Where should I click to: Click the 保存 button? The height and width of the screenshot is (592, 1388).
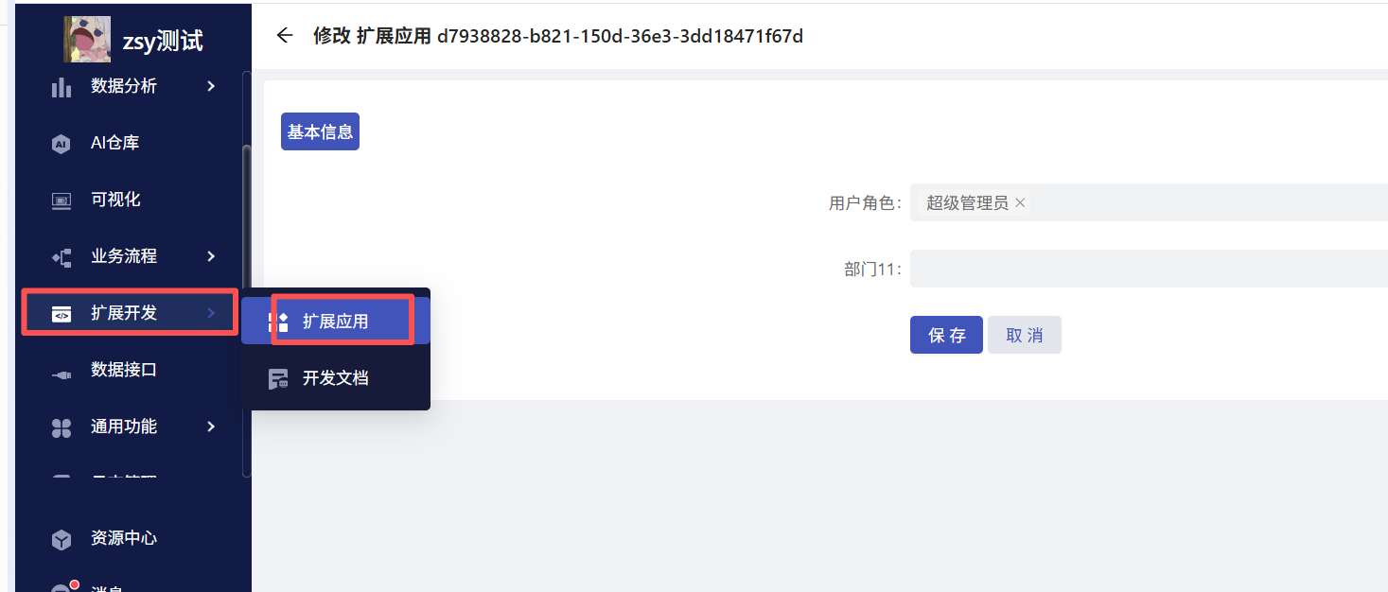(x=946, y=335)
